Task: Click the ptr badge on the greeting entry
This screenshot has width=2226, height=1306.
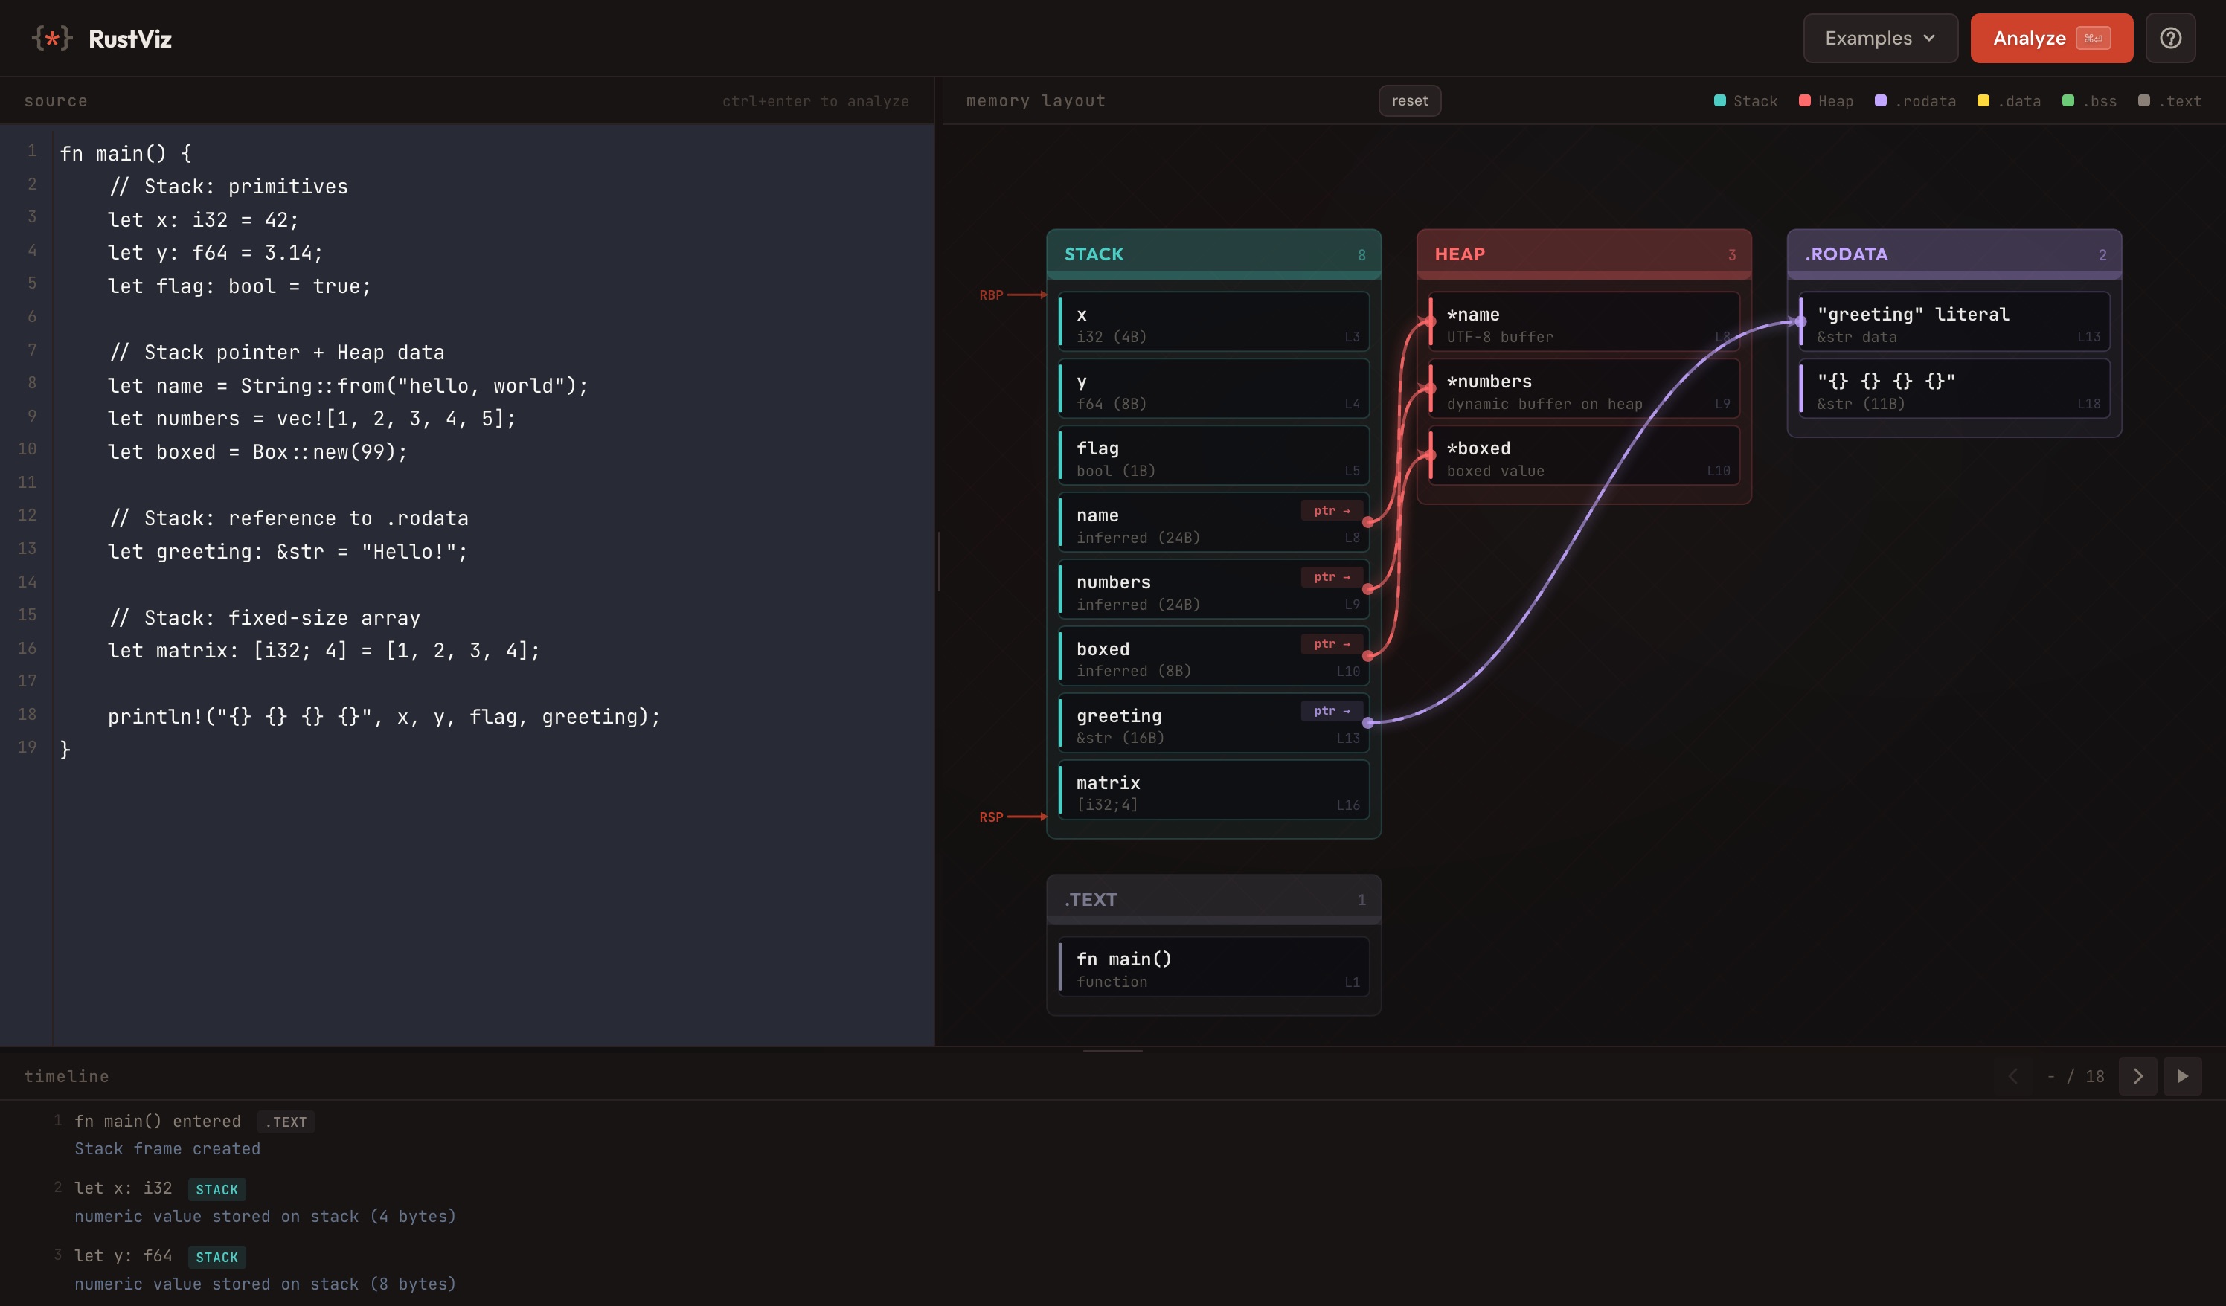Action: click(1330, 711)
